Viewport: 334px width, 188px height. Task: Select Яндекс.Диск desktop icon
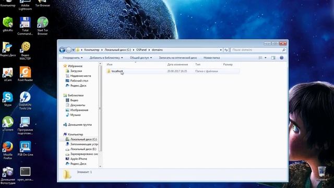point(8,49)
